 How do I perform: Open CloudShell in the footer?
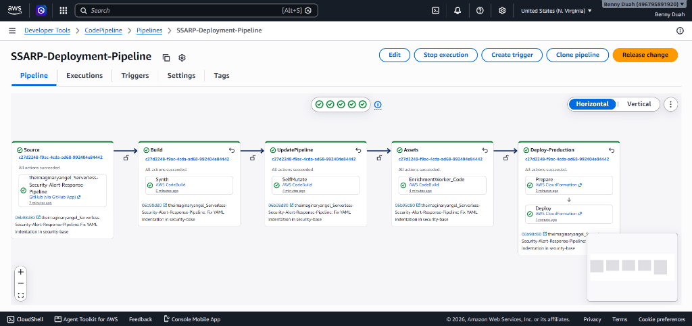(26, 319)
